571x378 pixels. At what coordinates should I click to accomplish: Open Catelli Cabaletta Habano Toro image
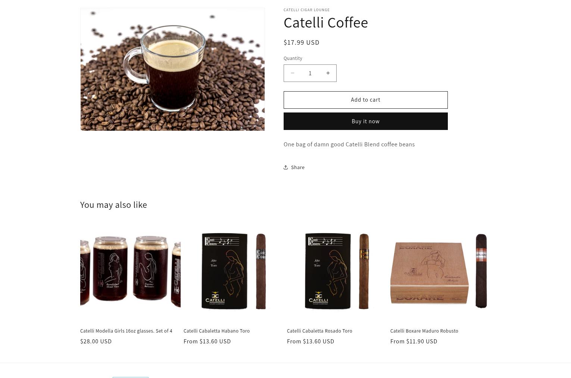click(234, 271)
